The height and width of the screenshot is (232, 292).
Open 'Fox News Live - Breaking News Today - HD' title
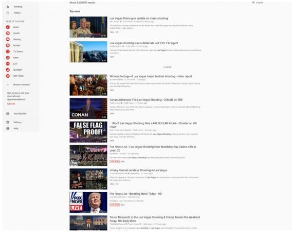click(x=136, y=194)
